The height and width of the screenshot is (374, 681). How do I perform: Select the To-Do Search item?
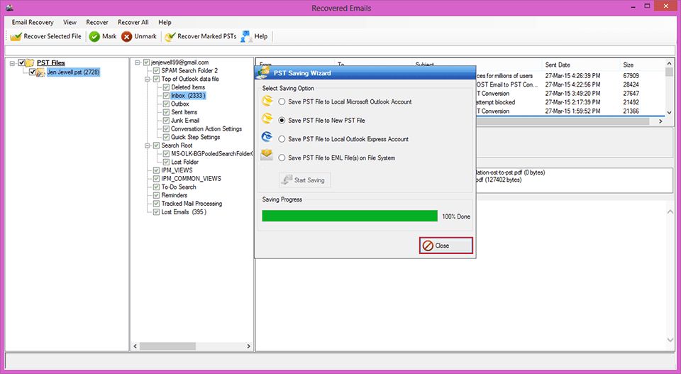click(x=179, y=187)
